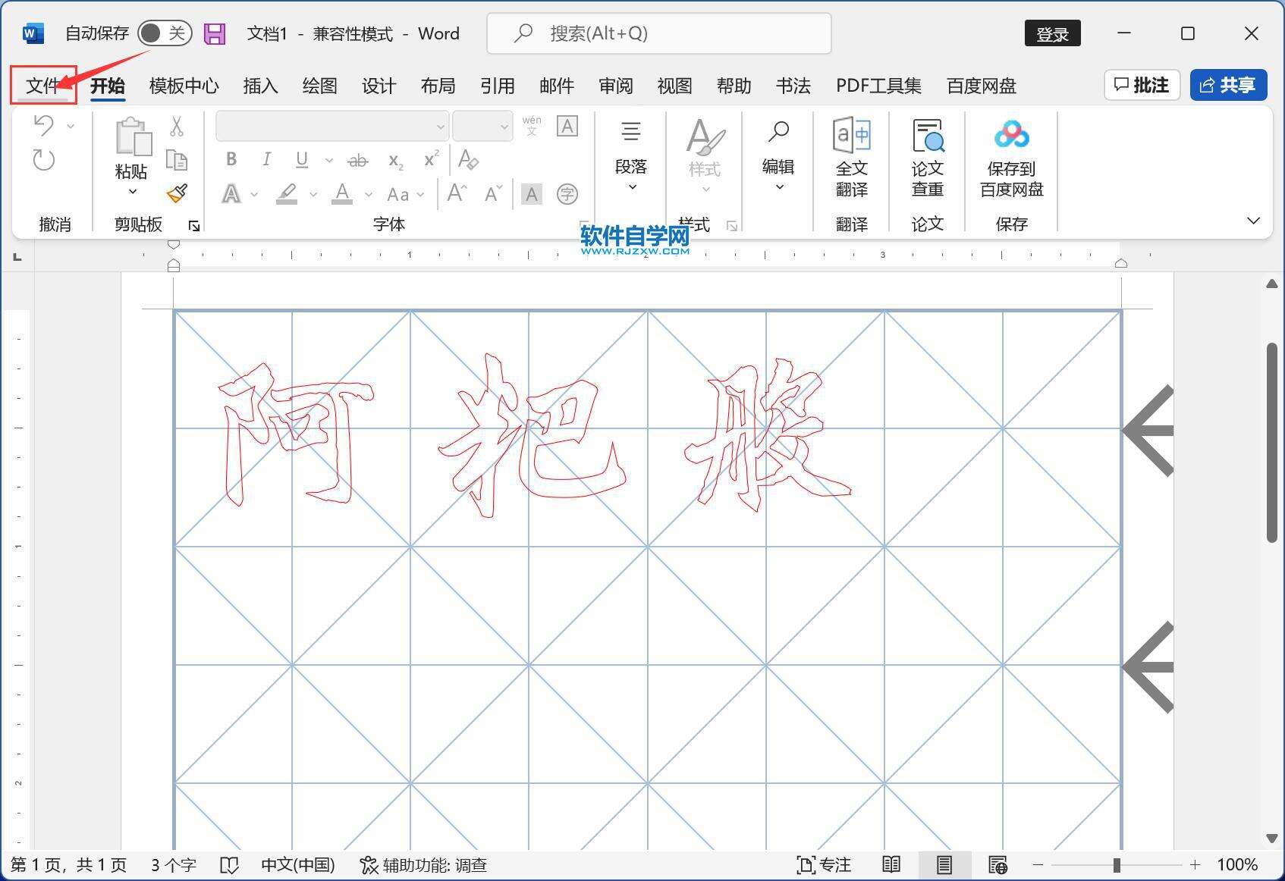Click the Copy pages icon
The width and height of the screenshot is (1285, 881).
point(177,160)
